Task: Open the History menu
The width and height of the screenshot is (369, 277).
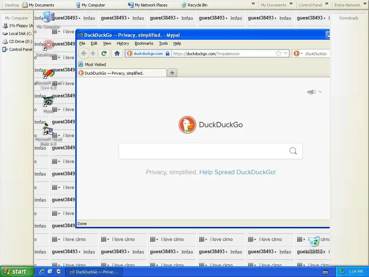Action: (x=123, y=43)
